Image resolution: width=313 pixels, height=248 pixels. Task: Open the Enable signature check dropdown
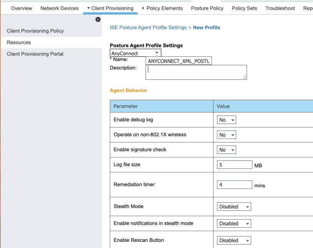tap(226, 150)
